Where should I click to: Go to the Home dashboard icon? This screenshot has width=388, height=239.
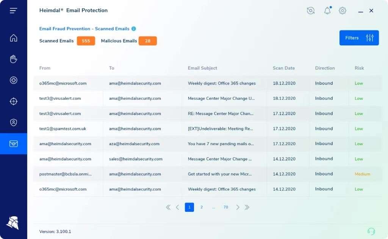(x=13, y=38)
